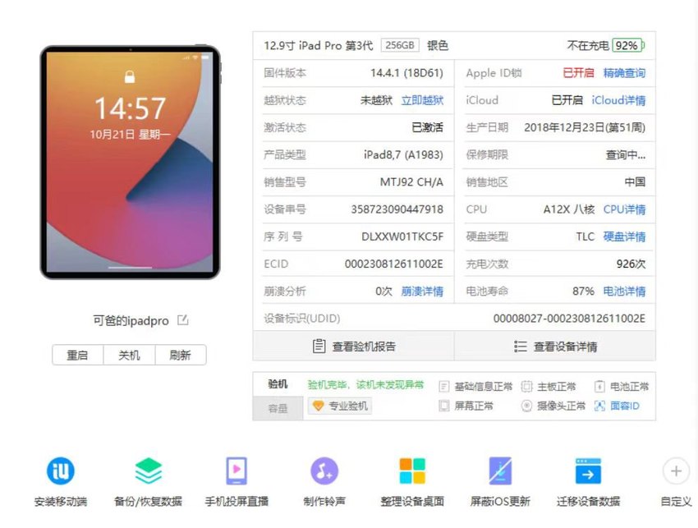This screenshot has width=698, height=528.
Task: Open the 迁移设备数据 migrate data icon
Action: pos(588,471)
